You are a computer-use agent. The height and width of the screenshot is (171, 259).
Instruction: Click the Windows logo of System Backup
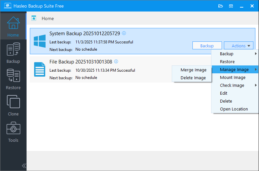pos(40,41)
